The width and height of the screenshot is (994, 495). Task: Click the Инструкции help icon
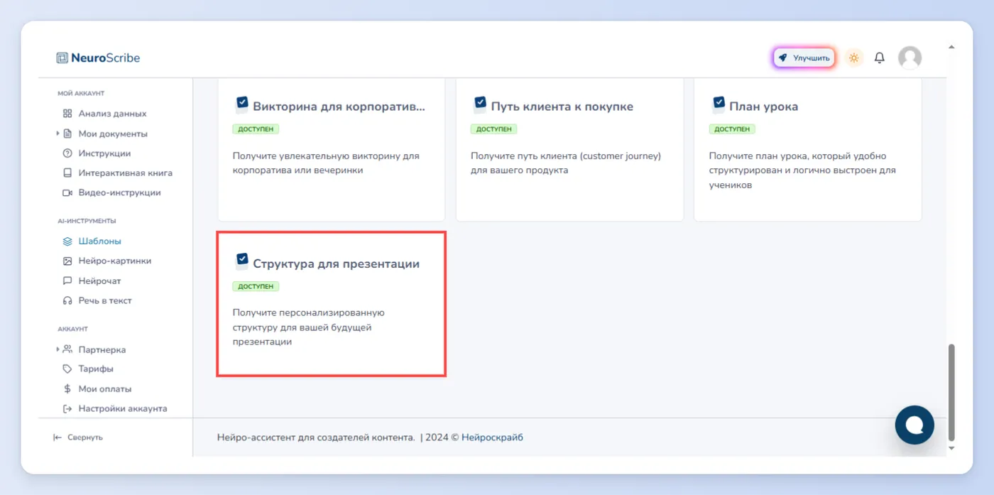pos(67,153)
